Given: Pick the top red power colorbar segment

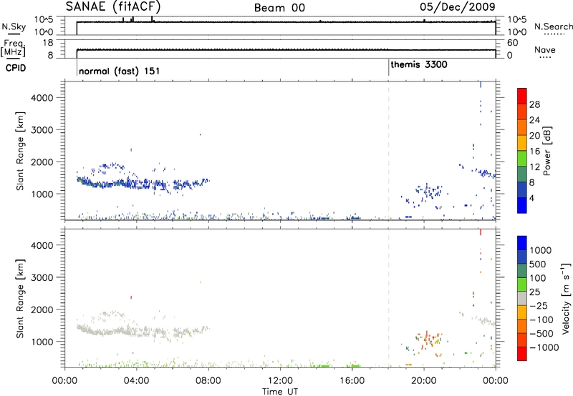Looking at the screenshot, I should coord(522,96).
